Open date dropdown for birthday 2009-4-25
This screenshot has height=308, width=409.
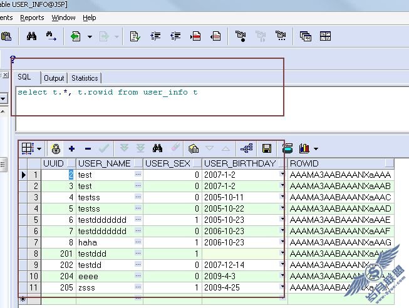point(282,287)
